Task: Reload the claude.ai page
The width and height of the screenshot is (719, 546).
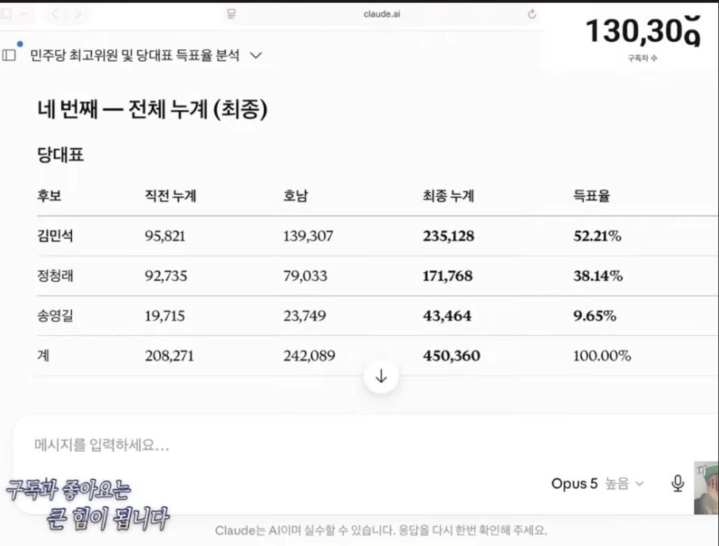Action: click(x=532, y=14)
